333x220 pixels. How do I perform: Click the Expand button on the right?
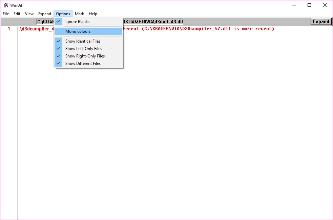point(320,21)
